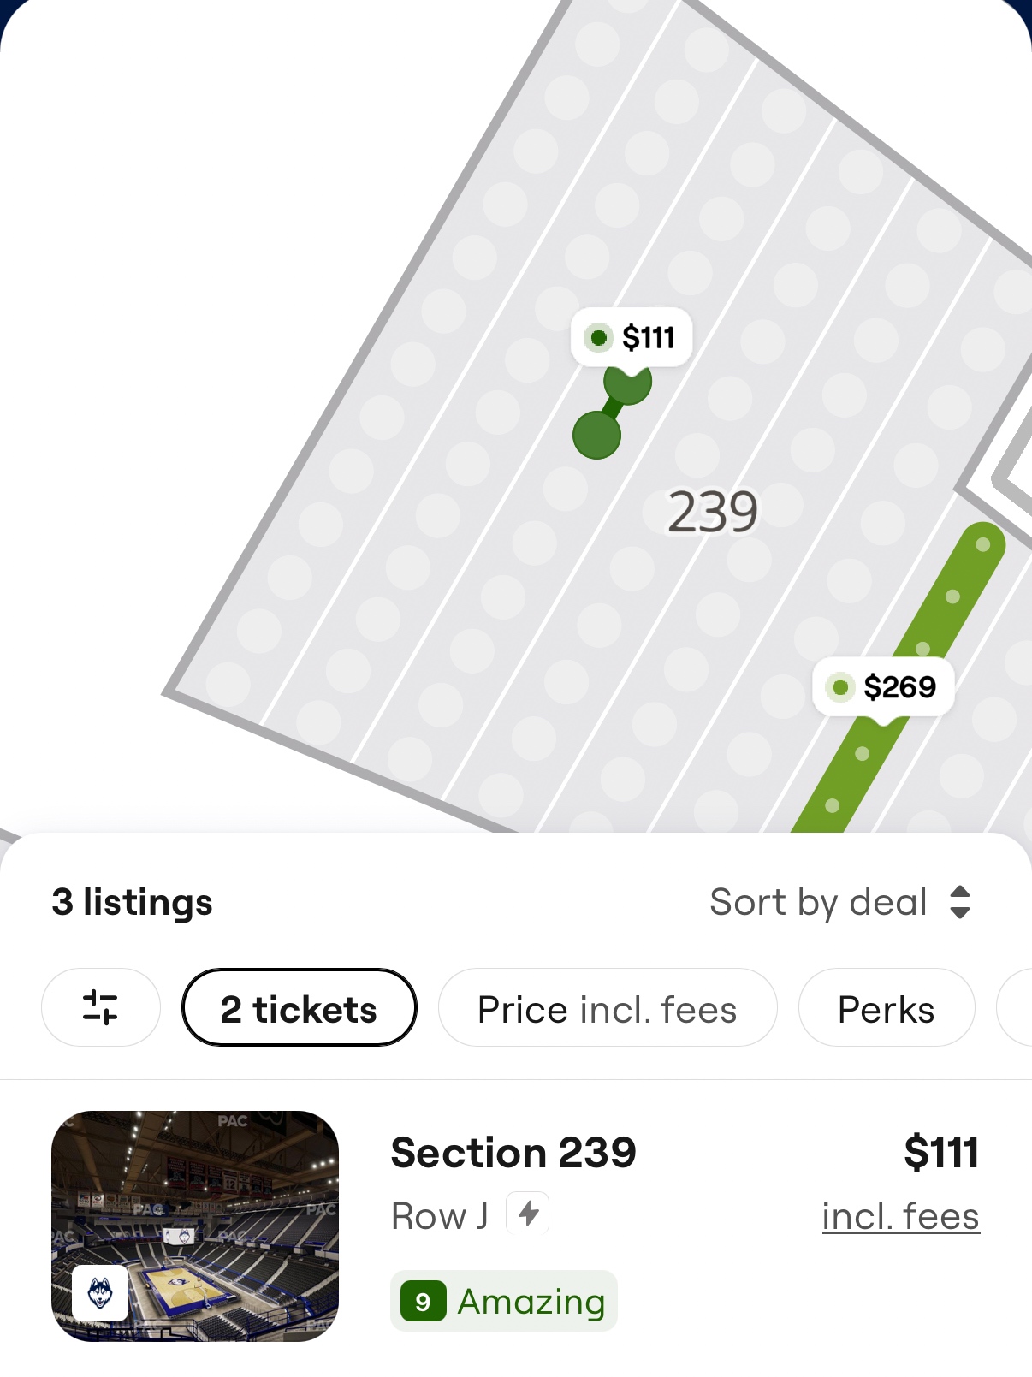Toggle the Price incl. fees filter
The image size is (1032, 1377).
tap(607, 1008)
